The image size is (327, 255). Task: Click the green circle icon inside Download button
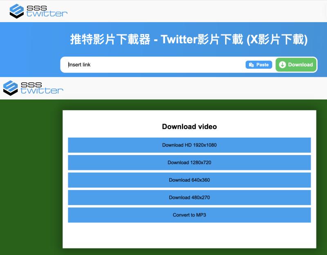(x=282, y=65)
